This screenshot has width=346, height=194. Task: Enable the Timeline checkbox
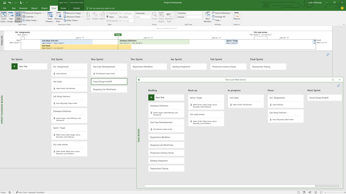176,13
